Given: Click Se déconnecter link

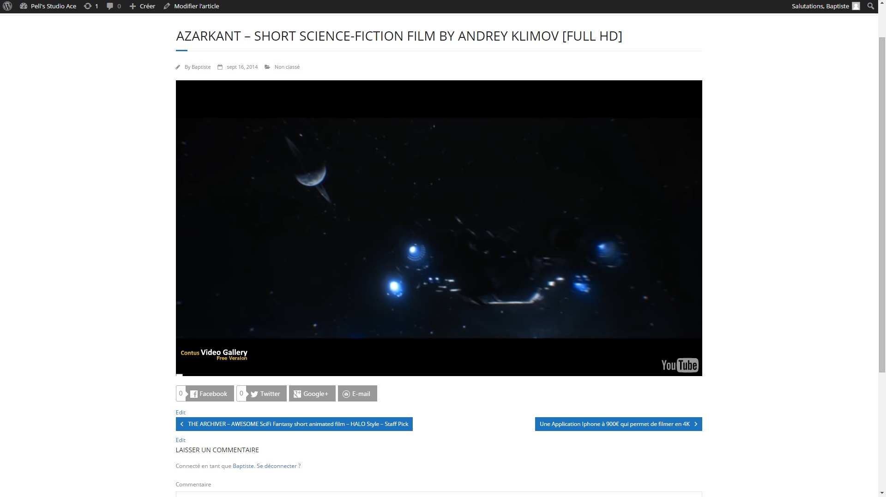Looking at the screenshot, I should click(x=278, y=466).
